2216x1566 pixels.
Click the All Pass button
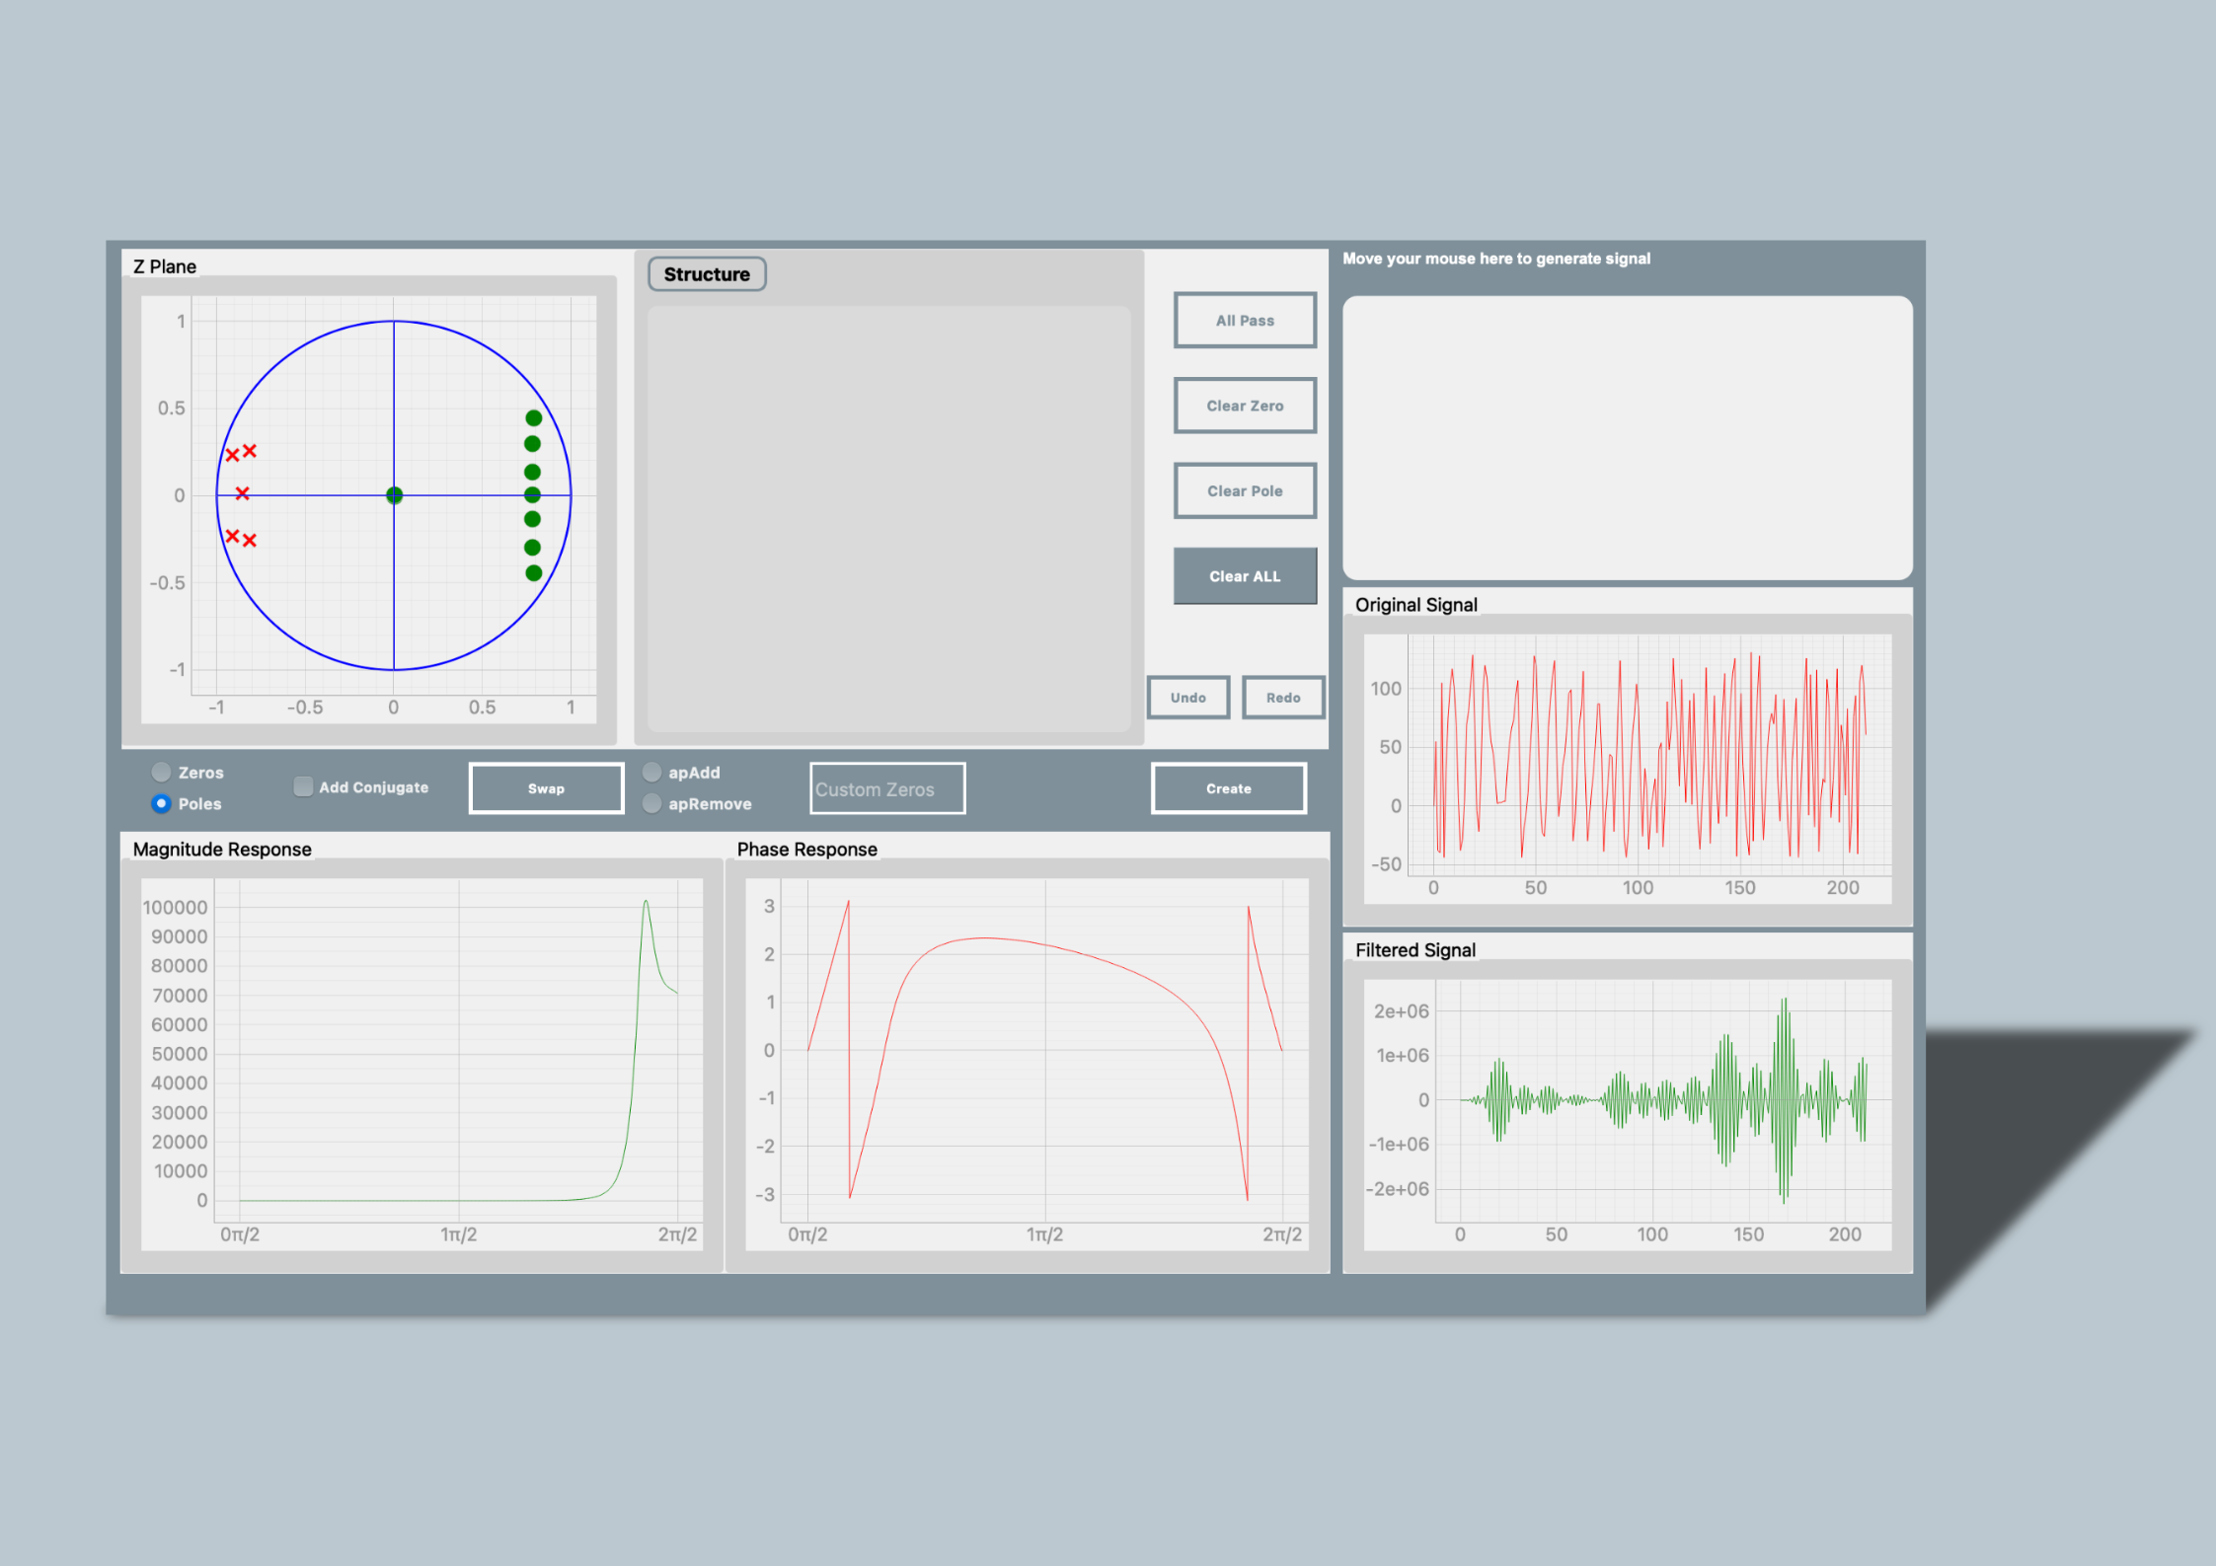pyautogui.click(x=1245, y=320)
